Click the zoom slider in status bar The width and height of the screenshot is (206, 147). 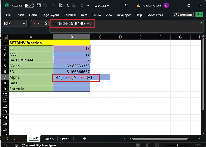click(x=177, y=145)
